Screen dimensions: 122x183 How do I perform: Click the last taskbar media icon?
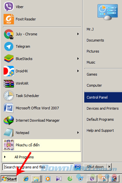coord(114,179)
